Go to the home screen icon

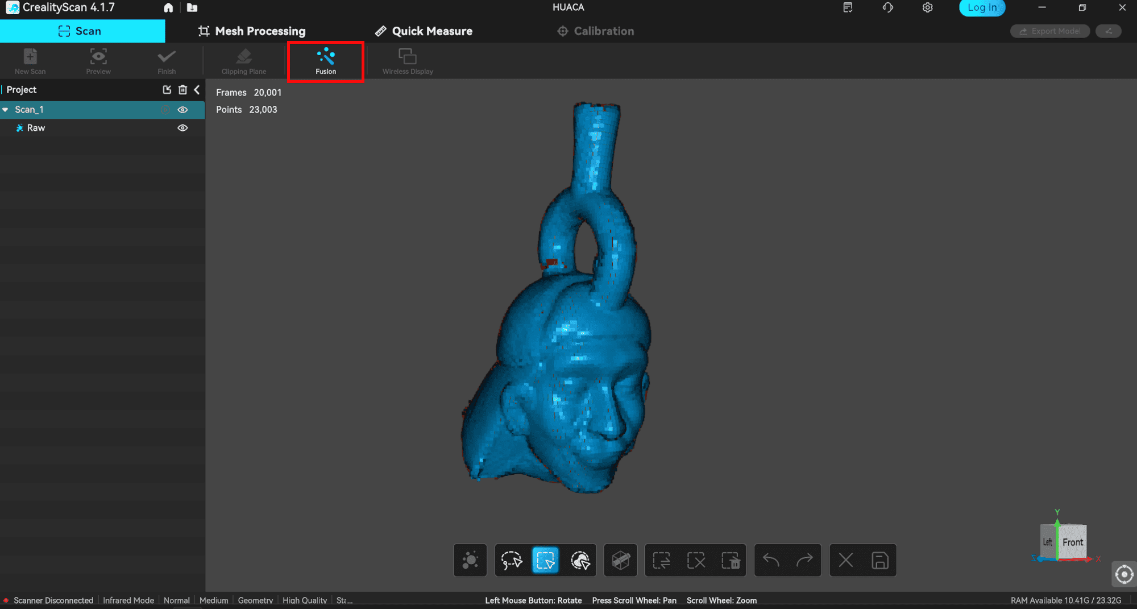pyautogui.click(x=168, y=8)
